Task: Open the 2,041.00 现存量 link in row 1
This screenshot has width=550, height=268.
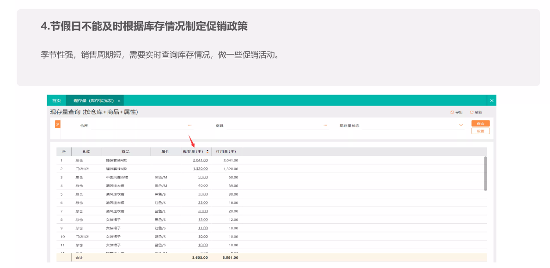Action: [x=200, y=160]
